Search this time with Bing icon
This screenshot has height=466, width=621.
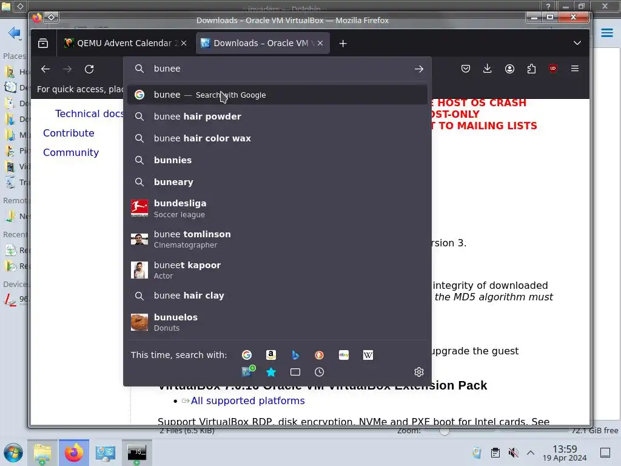(x=295, y=355)
